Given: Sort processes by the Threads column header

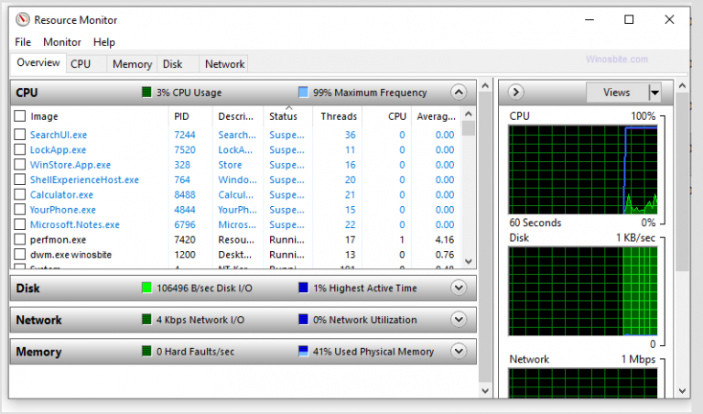Looking at the screenshot, I should [x=339, y=116].
